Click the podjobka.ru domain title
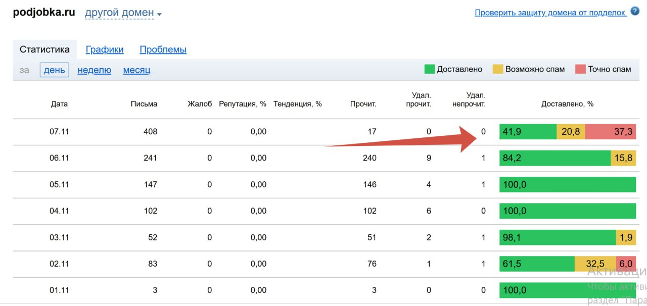647x306 pixels. 44,13
